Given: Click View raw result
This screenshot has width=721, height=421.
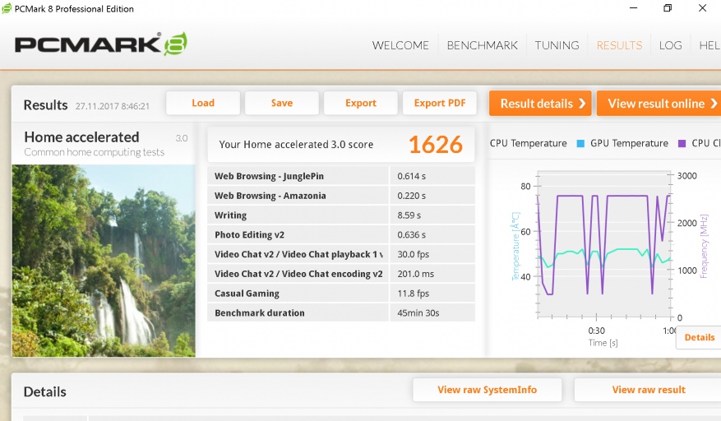Looking at the screenshot, I should click(648, 390).
